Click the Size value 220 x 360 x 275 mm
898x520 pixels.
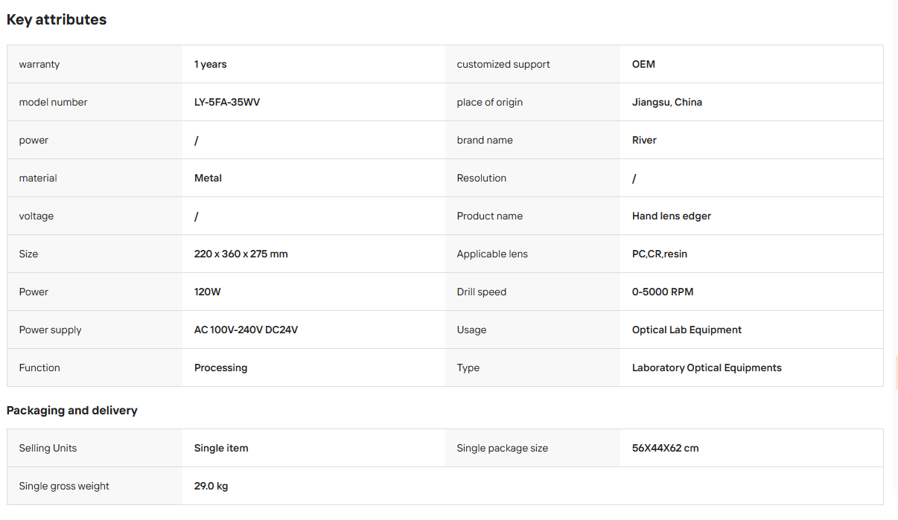[241, 254]
